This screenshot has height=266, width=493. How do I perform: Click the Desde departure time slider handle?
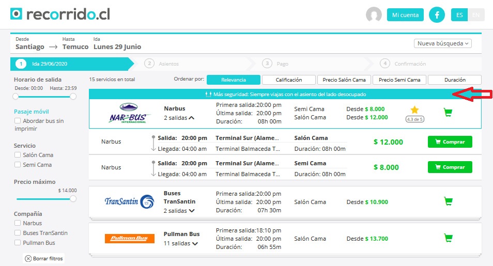click(16, 97)
